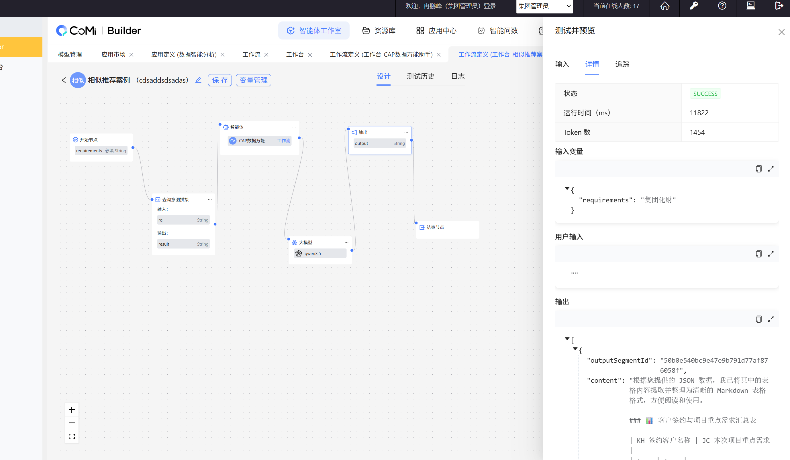Click fit-to-screen canvas icon
The height and width of the screenshot is (460, 790).
(72, 436)
